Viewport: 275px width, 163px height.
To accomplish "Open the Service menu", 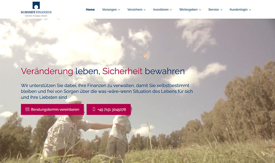I will (x=213, y=10).
